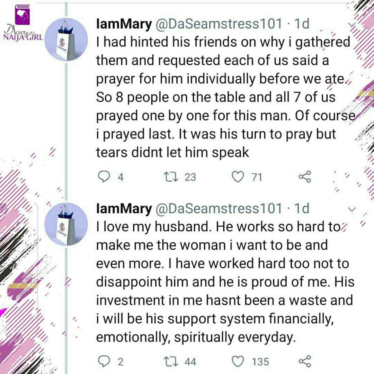Expand options chevron on first tweet
This screenshot has height=374, width=374.
point(352,25)
